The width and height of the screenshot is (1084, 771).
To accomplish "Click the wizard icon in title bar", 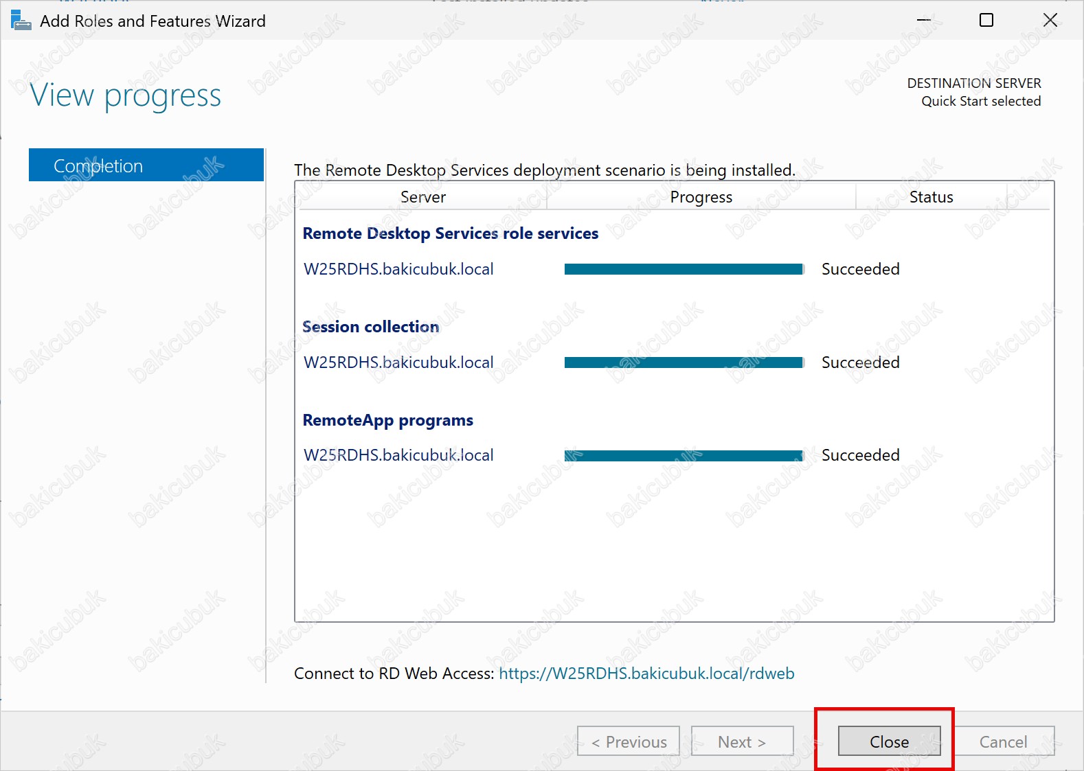I will [21, 21].
